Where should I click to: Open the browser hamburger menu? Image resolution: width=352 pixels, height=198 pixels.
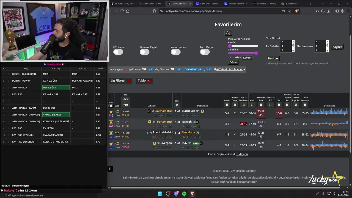(348, 11)
